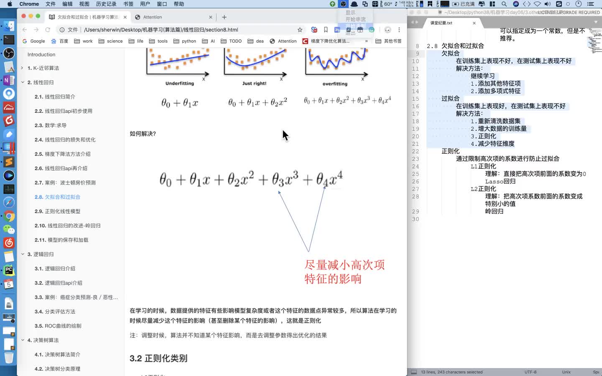The image size is (602, 376).
Task: Click Unix line endings in Sublime status bar
Action: [566, 372]
